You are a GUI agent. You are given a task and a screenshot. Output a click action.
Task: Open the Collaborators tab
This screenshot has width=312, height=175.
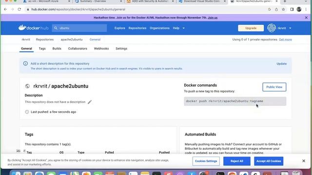click(x=78, y=49)
